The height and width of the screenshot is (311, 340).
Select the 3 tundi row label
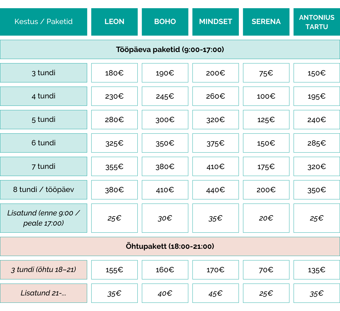44,73
